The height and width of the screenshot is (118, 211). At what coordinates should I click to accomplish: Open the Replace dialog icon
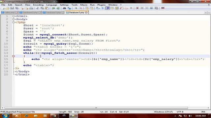pyautogui.click(x=69, y=8)
